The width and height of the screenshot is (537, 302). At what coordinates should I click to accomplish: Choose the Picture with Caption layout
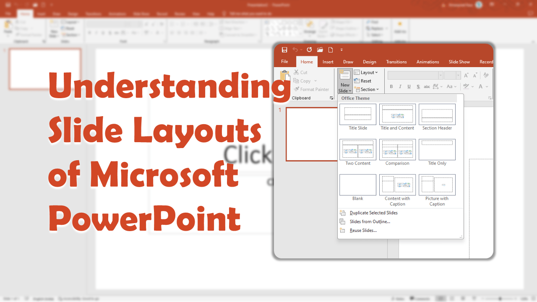(x=437, y=190)
